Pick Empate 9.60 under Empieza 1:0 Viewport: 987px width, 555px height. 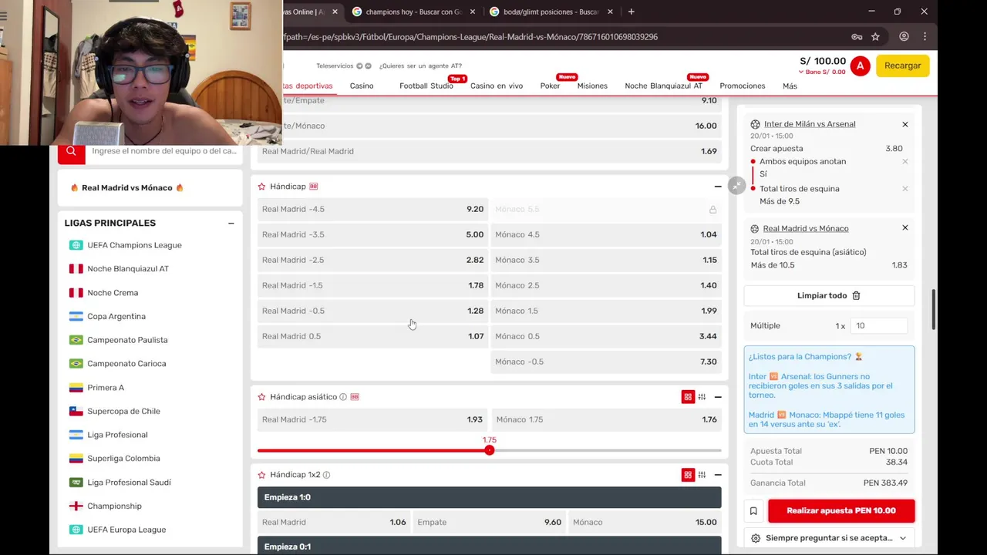click(489, 523)
